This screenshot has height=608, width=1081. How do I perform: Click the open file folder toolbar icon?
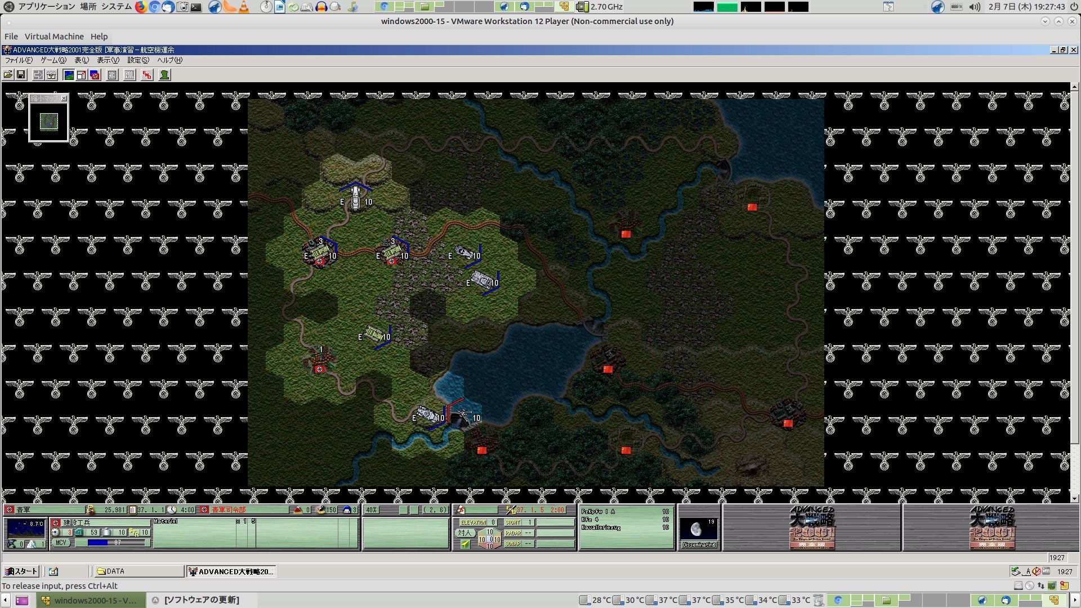(8, 75)
